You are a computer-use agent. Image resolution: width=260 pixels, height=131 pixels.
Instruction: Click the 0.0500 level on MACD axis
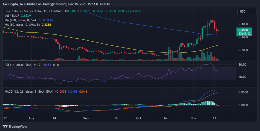click(x=244, y=92)
